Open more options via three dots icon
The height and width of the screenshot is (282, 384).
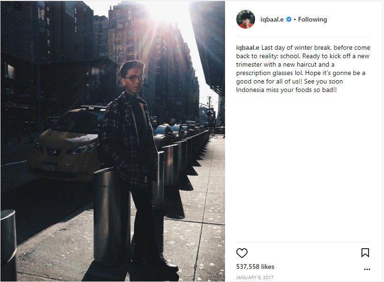coord(367,269)
